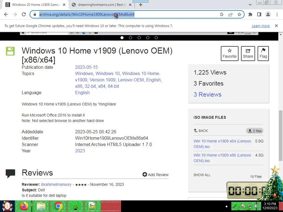The height and width of the screenshot is (212, 283).
Task: Click the Favorite button
Action: tap(230, 54)
